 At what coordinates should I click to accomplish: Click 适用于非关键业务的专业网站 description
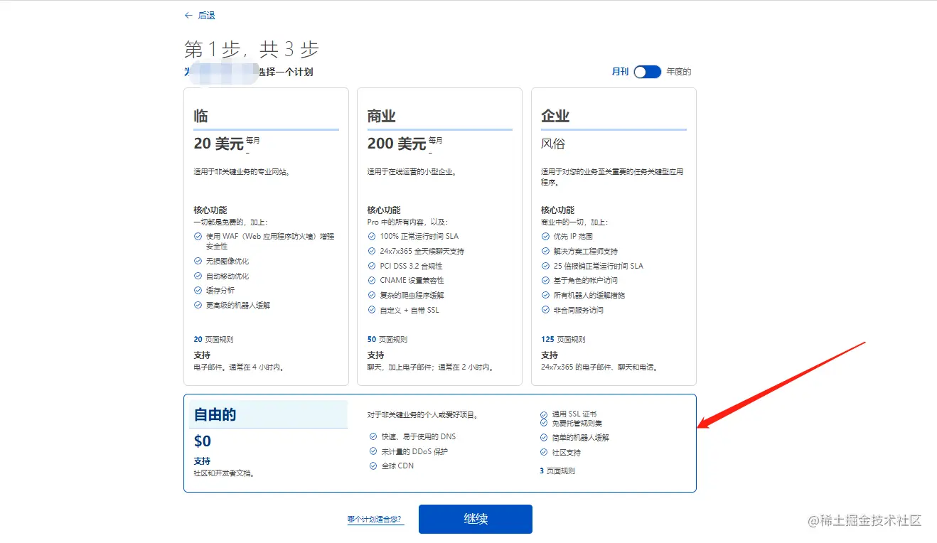point(242,171)
